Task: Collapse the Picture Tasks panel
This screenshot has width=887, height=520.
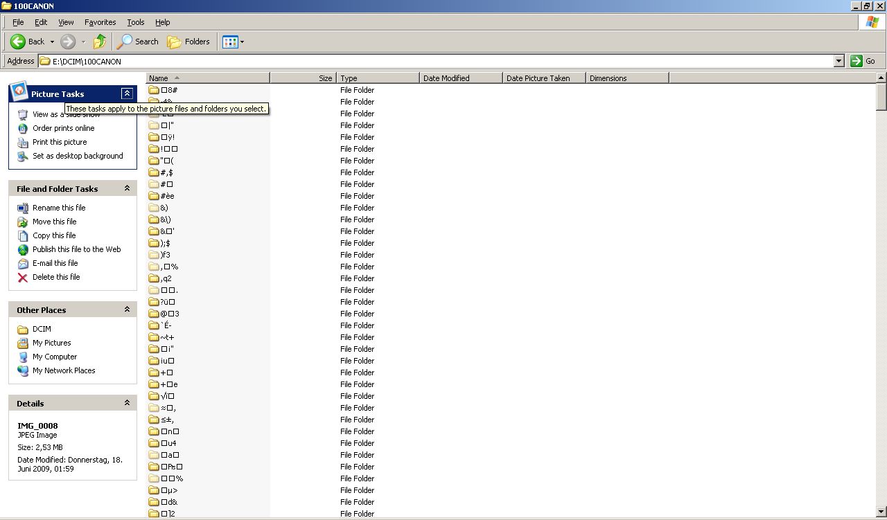Action: (127, 93)
